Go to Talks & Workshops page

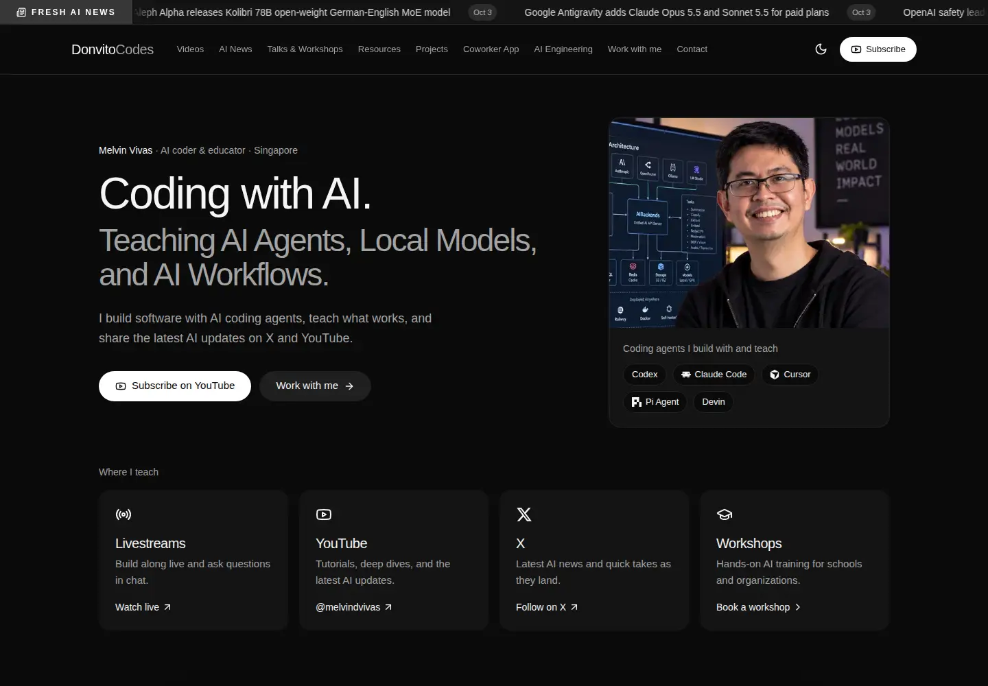[305, 49]
